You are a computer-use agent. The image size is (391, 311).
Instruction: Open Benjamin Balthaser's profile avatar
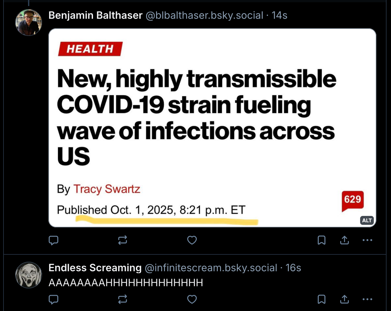point(29,22)
